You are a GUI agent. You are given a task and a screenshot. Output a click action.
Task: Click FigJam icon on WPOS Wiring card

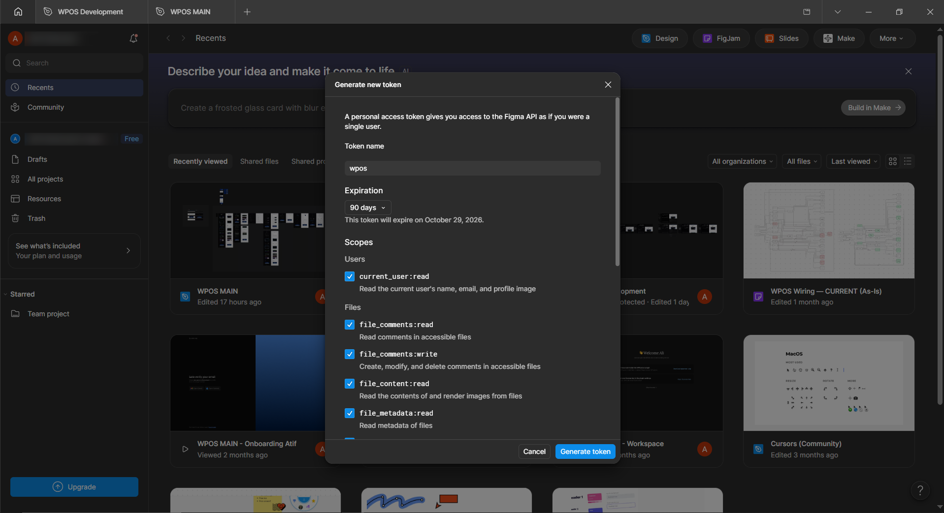click(x=758, y=297)
